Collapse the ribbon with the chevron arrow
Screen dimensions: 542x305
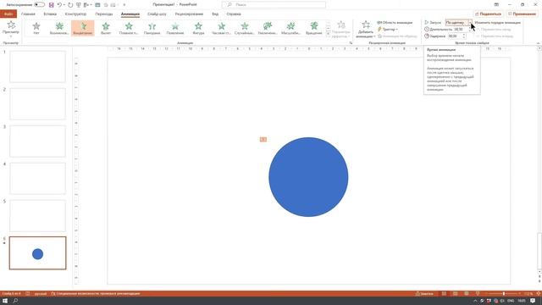click(538, 43)
